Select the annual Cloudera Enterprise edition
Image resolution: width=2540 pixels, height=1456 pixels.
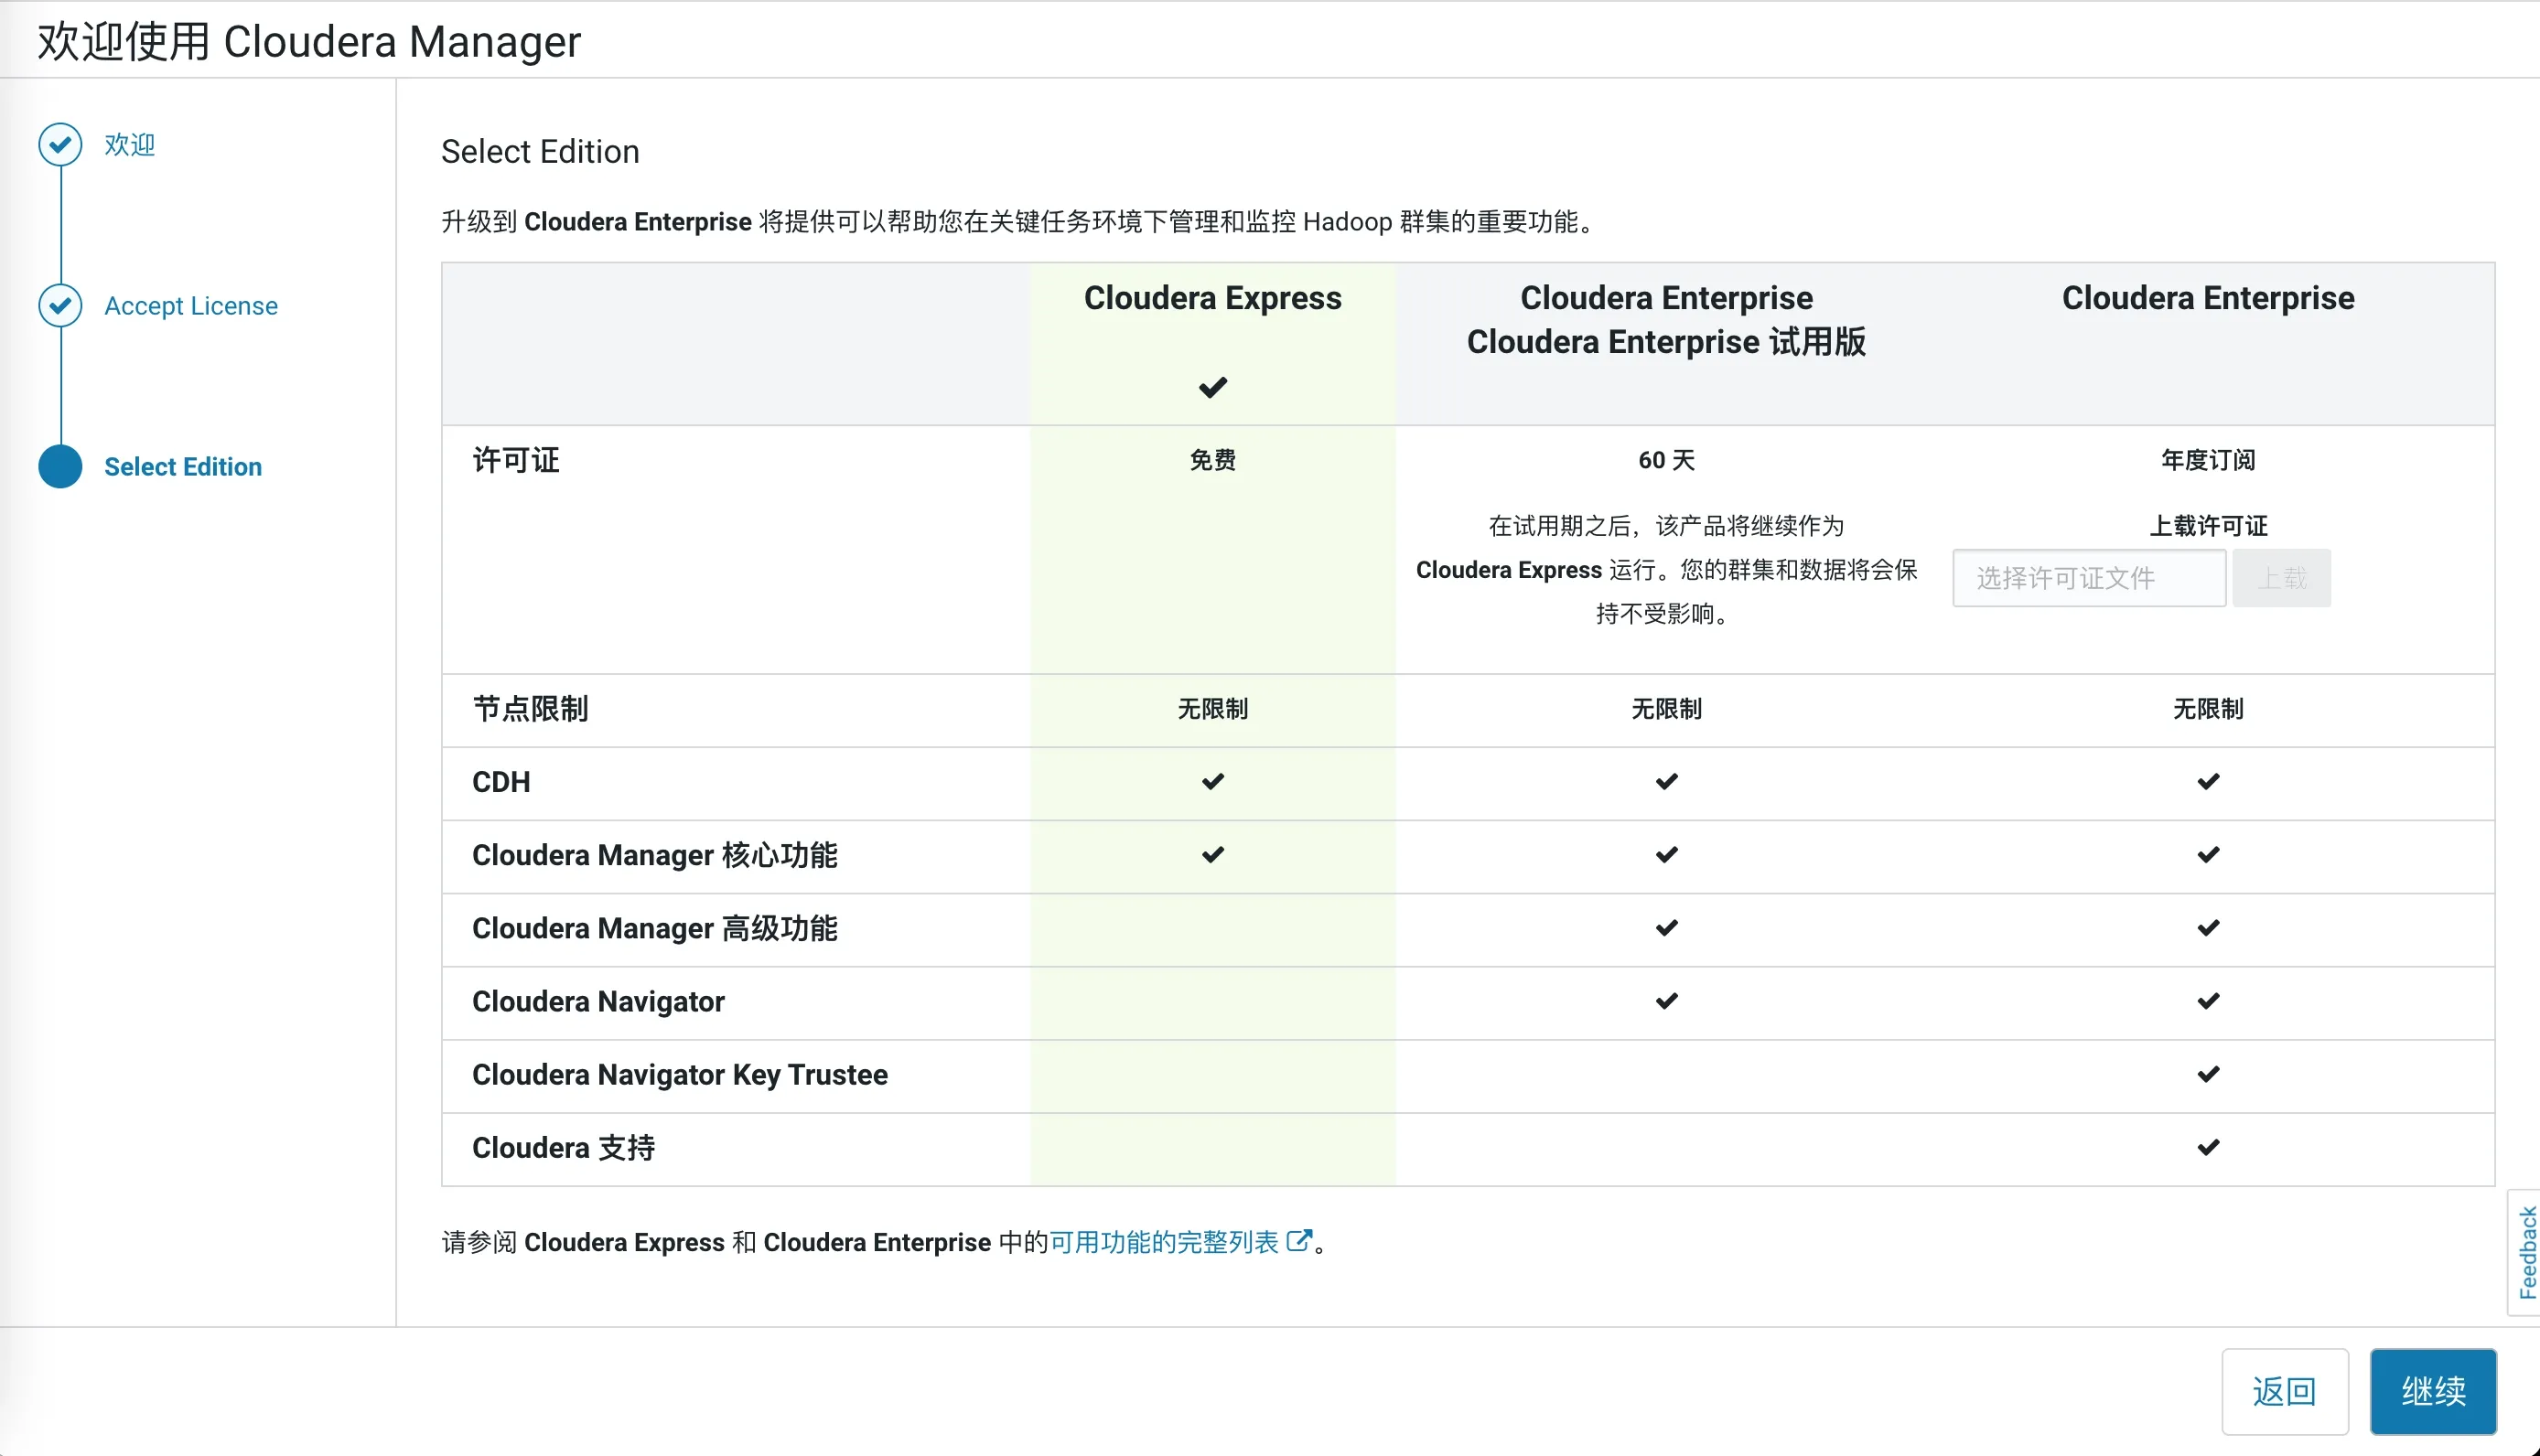(x=2207, y=298)
